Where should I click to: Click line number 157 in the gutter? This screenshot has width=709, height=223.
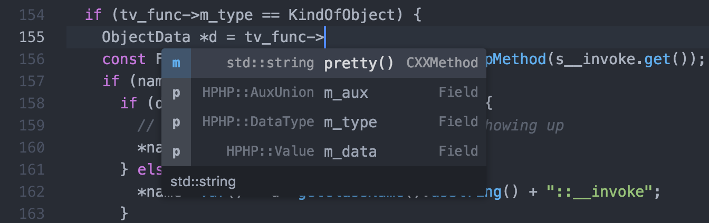coord(32,82)
